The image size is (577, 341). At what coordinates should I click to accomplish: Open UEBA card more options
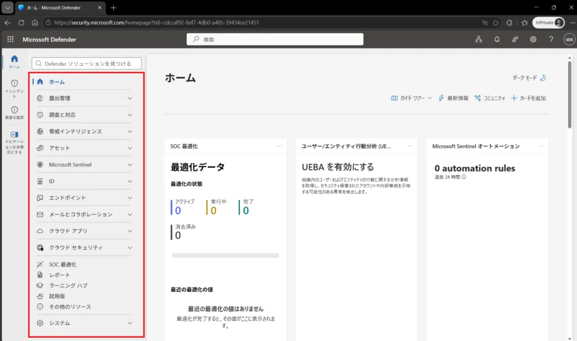[410, 146]
